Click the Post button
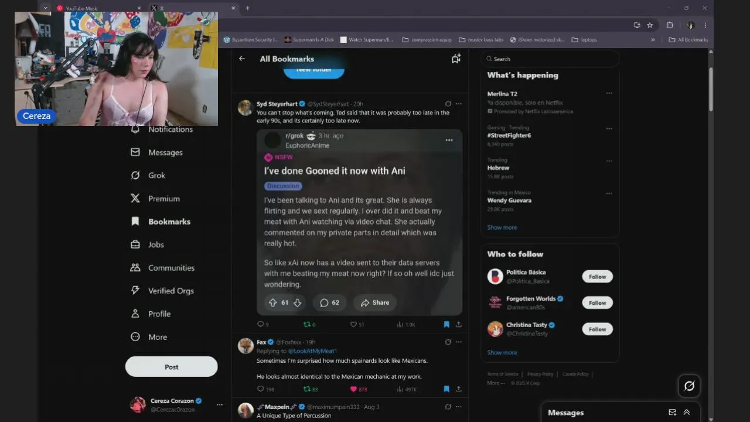The width and height of the screenshot is (750, 422). 171,367
